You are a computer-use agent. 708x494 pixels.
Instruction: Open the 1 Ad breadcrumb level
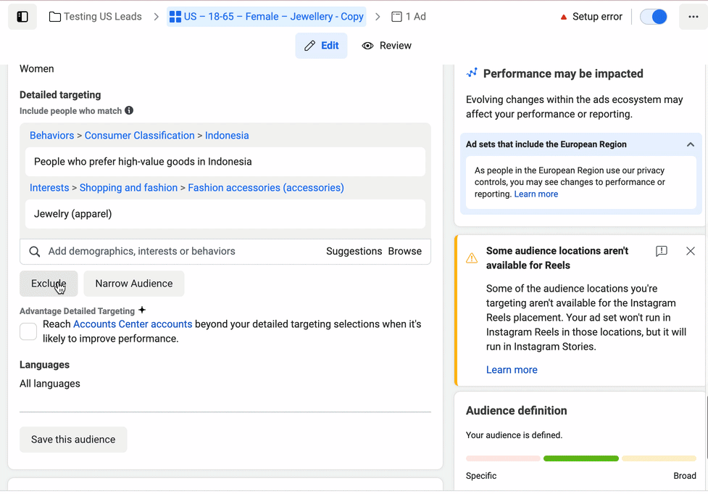(x=409, y=17)
